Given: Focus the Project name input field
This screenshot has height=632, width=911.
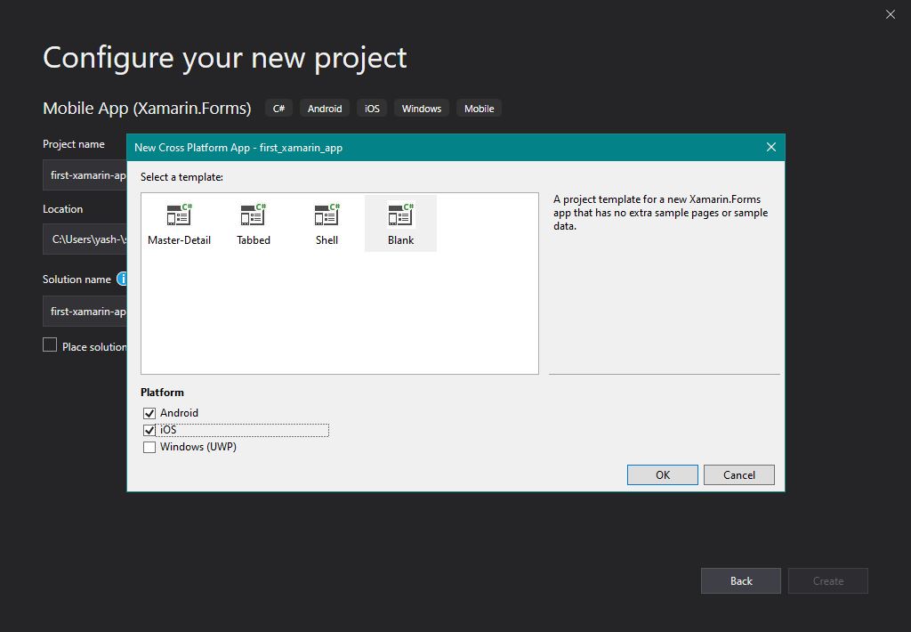Looking at the screenshot, I should click(x=85, y=175).
